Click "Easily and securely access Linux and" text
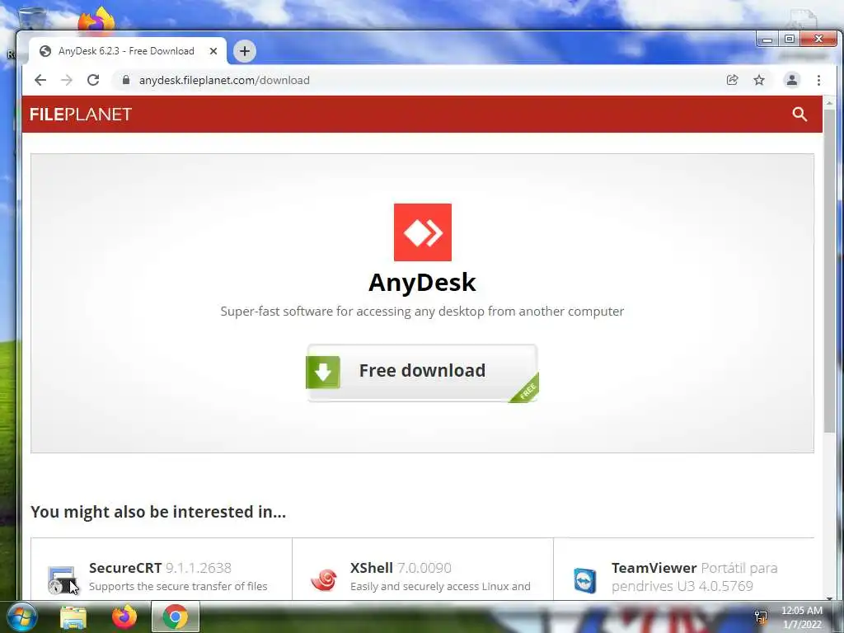Image resolution: width=844 pixels, height=633 pixels. (x=440, y=586)
